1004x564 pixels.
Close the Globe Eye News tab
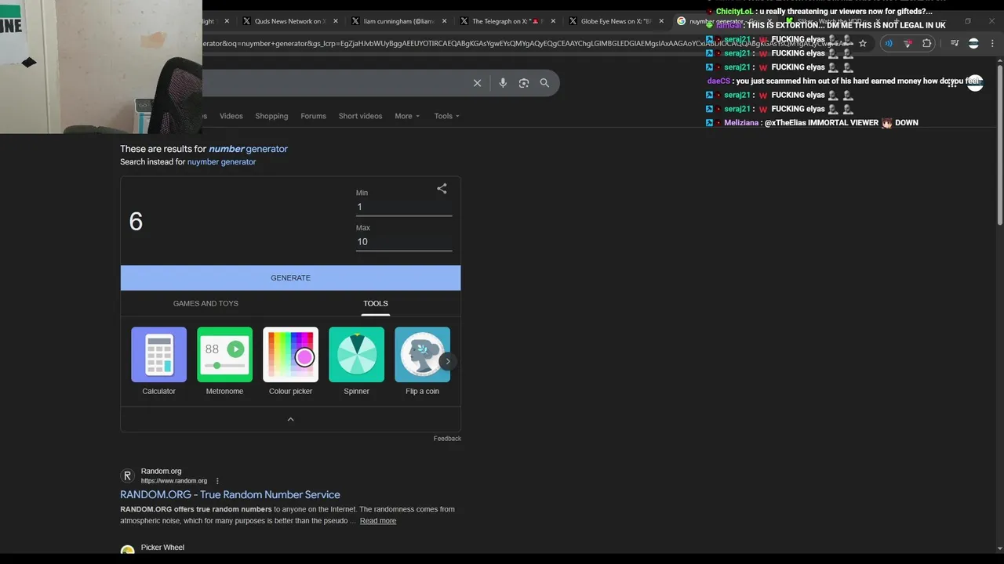click(x=661, y=21)
